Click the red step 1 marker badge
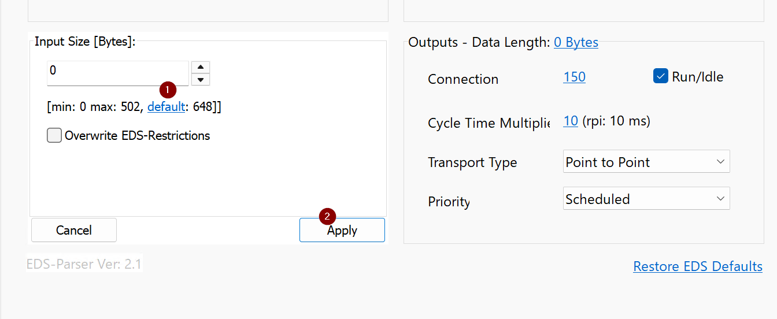Screen dimensions: 777x319 click(167, 90)
